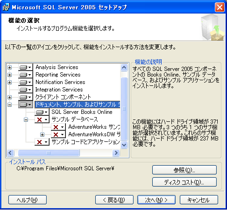
Task: Click the vertical scrollbar thumb in feature list
Action: coord(124,109)
